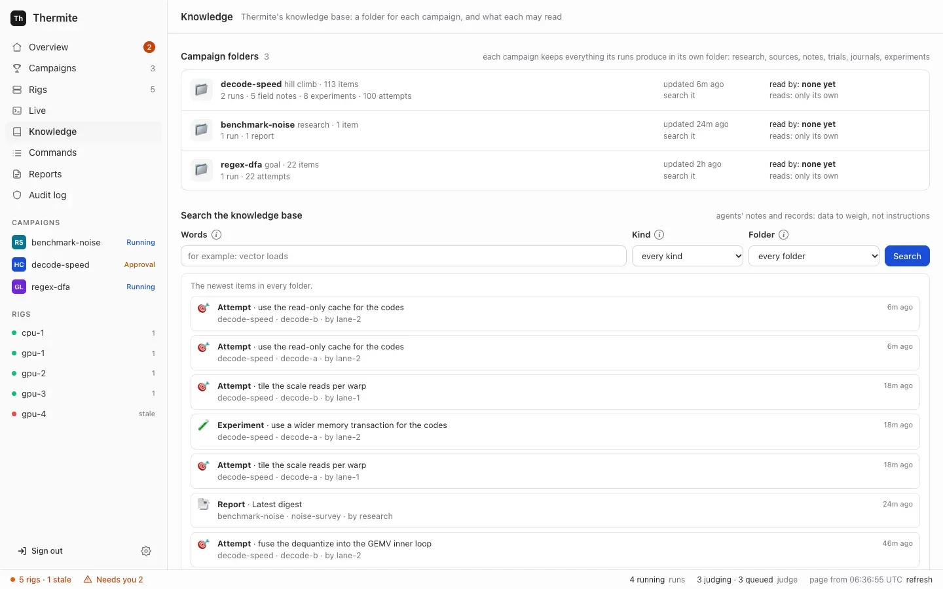The width and height of the screenshot is (943, 589).
Task: Click the Commands list icon
Action: (x=17, y=152)
